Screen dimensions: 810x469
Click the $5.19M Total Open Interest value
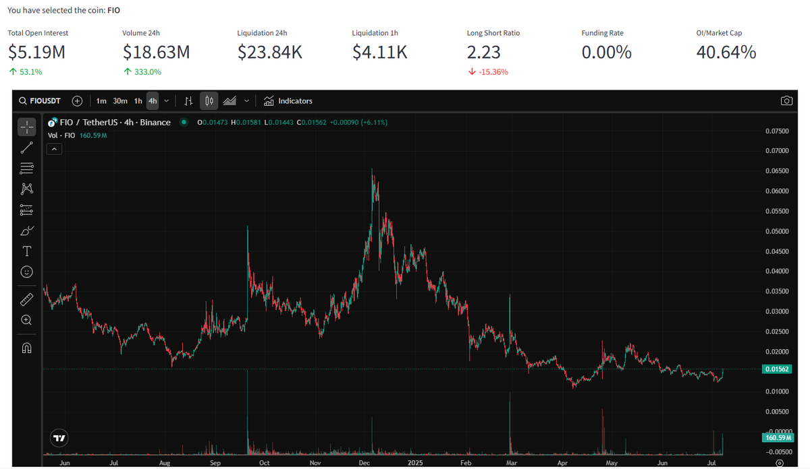[36, 52]
